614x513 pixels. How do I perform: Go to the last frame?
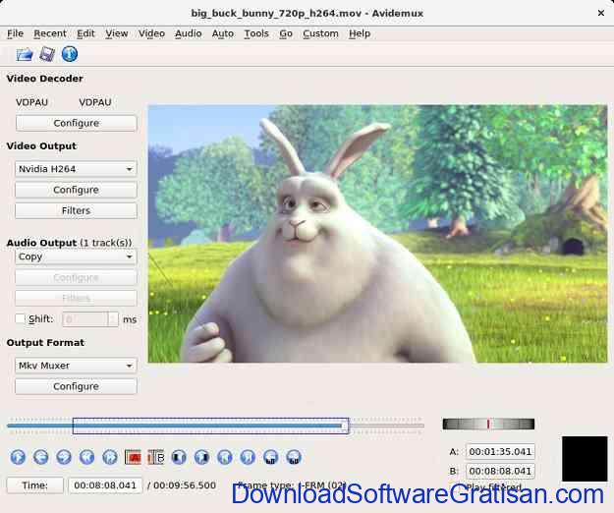248,457
